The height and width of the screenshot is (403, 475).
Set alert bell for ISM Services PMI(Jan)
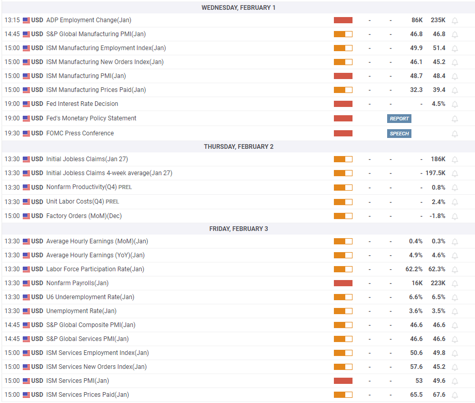coord(455,381)
